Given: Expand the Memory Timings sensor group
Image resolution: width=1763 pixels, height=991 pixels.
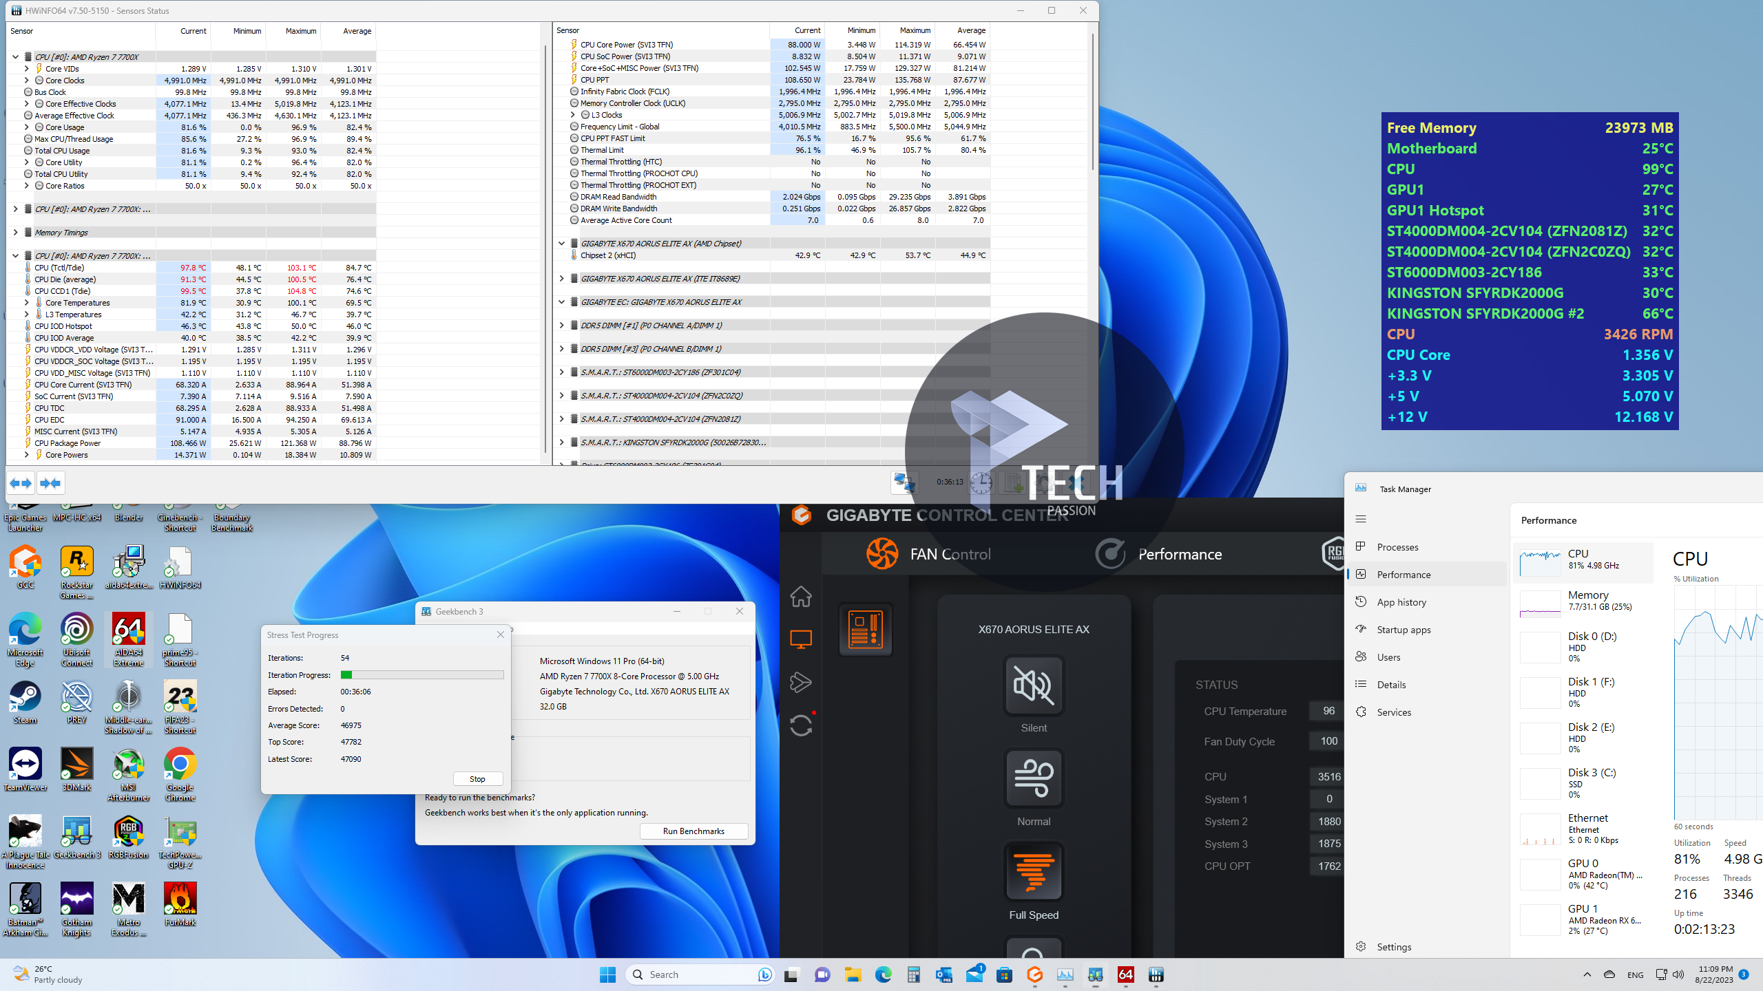Looking at the screenshot, I should [15, 233].
